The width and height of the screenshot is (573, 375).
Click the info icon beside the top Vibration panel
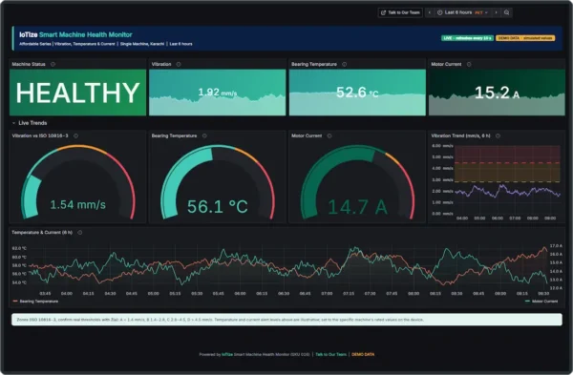[x=179, y=64]
